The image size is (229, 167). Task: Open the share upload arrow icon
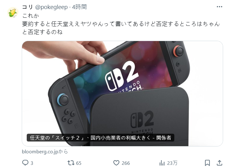click(x=219, y=163)
